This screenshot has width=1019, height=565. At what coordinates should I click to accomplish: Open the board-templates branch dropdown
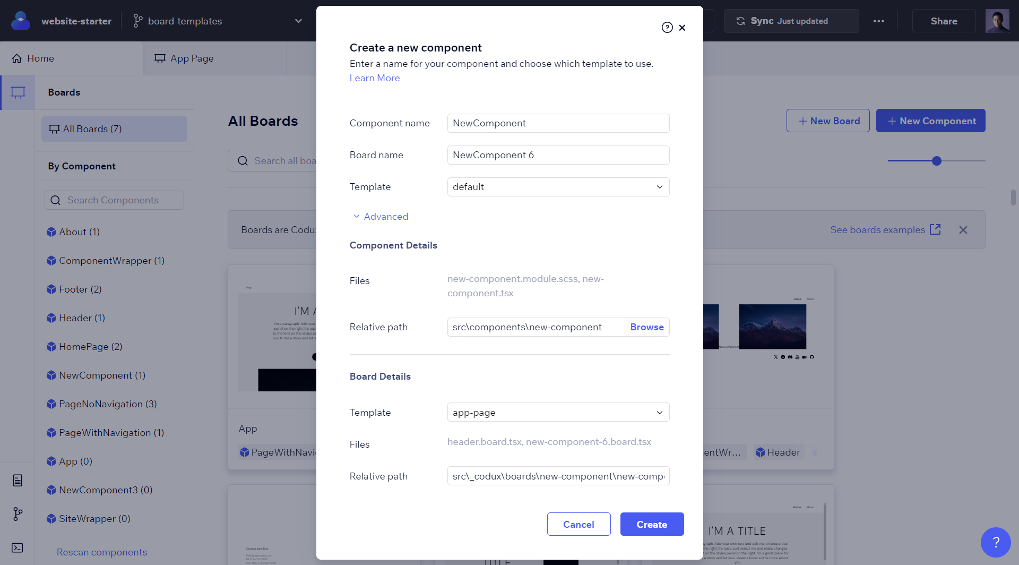pos(298,21)
